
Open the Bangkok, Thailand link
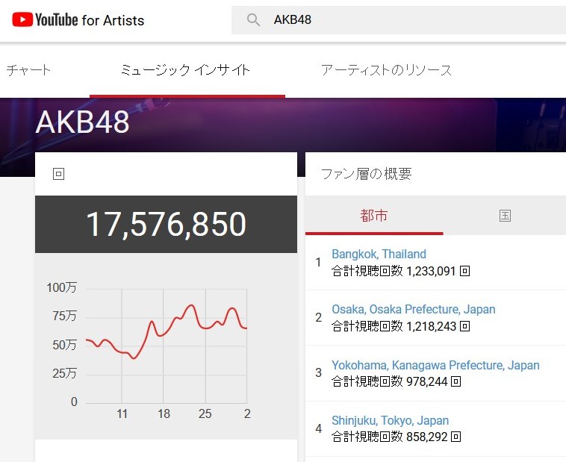tap(379, 254)
